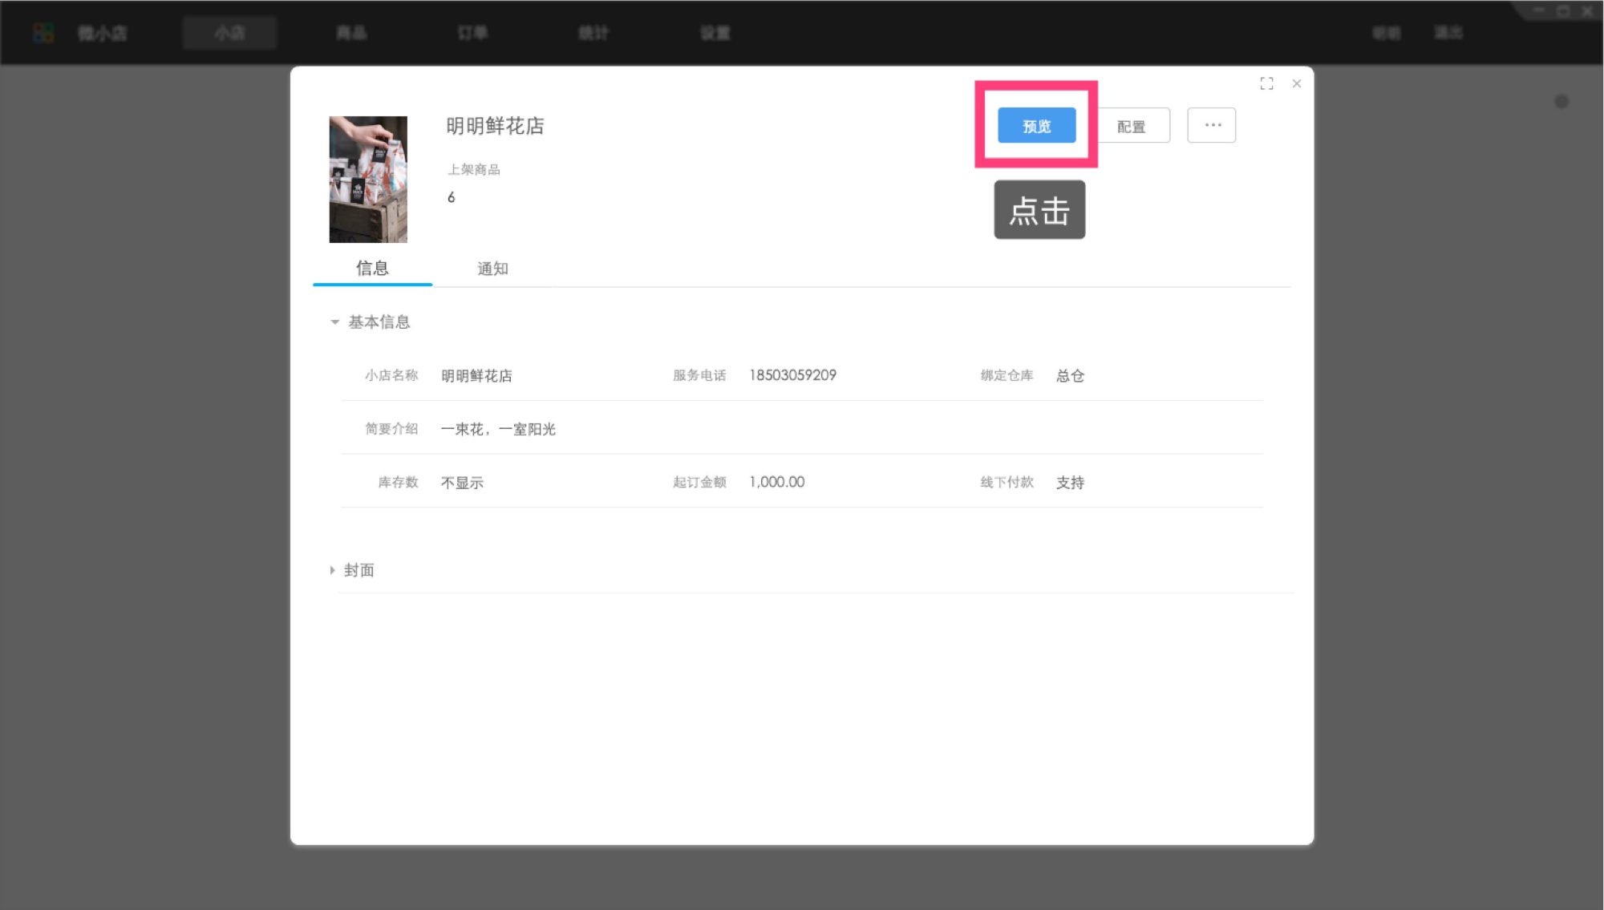Viewport: 1604px width, 910px height.
Task: Open the 设置 menu in top bar
Action: pyautogui.click(x=715, y=33)
